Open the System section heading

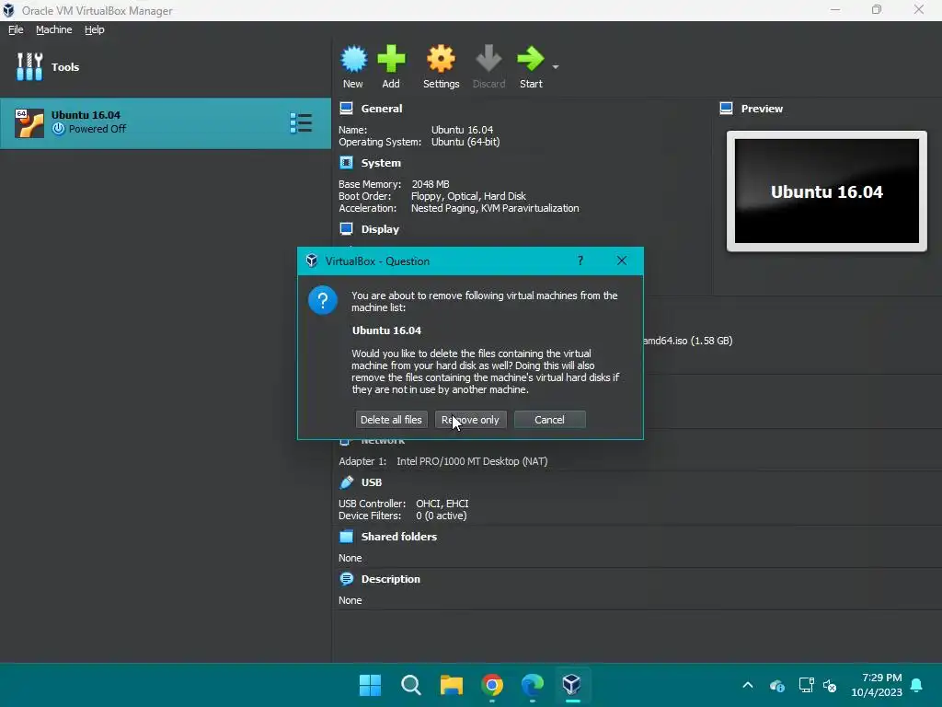[x=381, y=163]
